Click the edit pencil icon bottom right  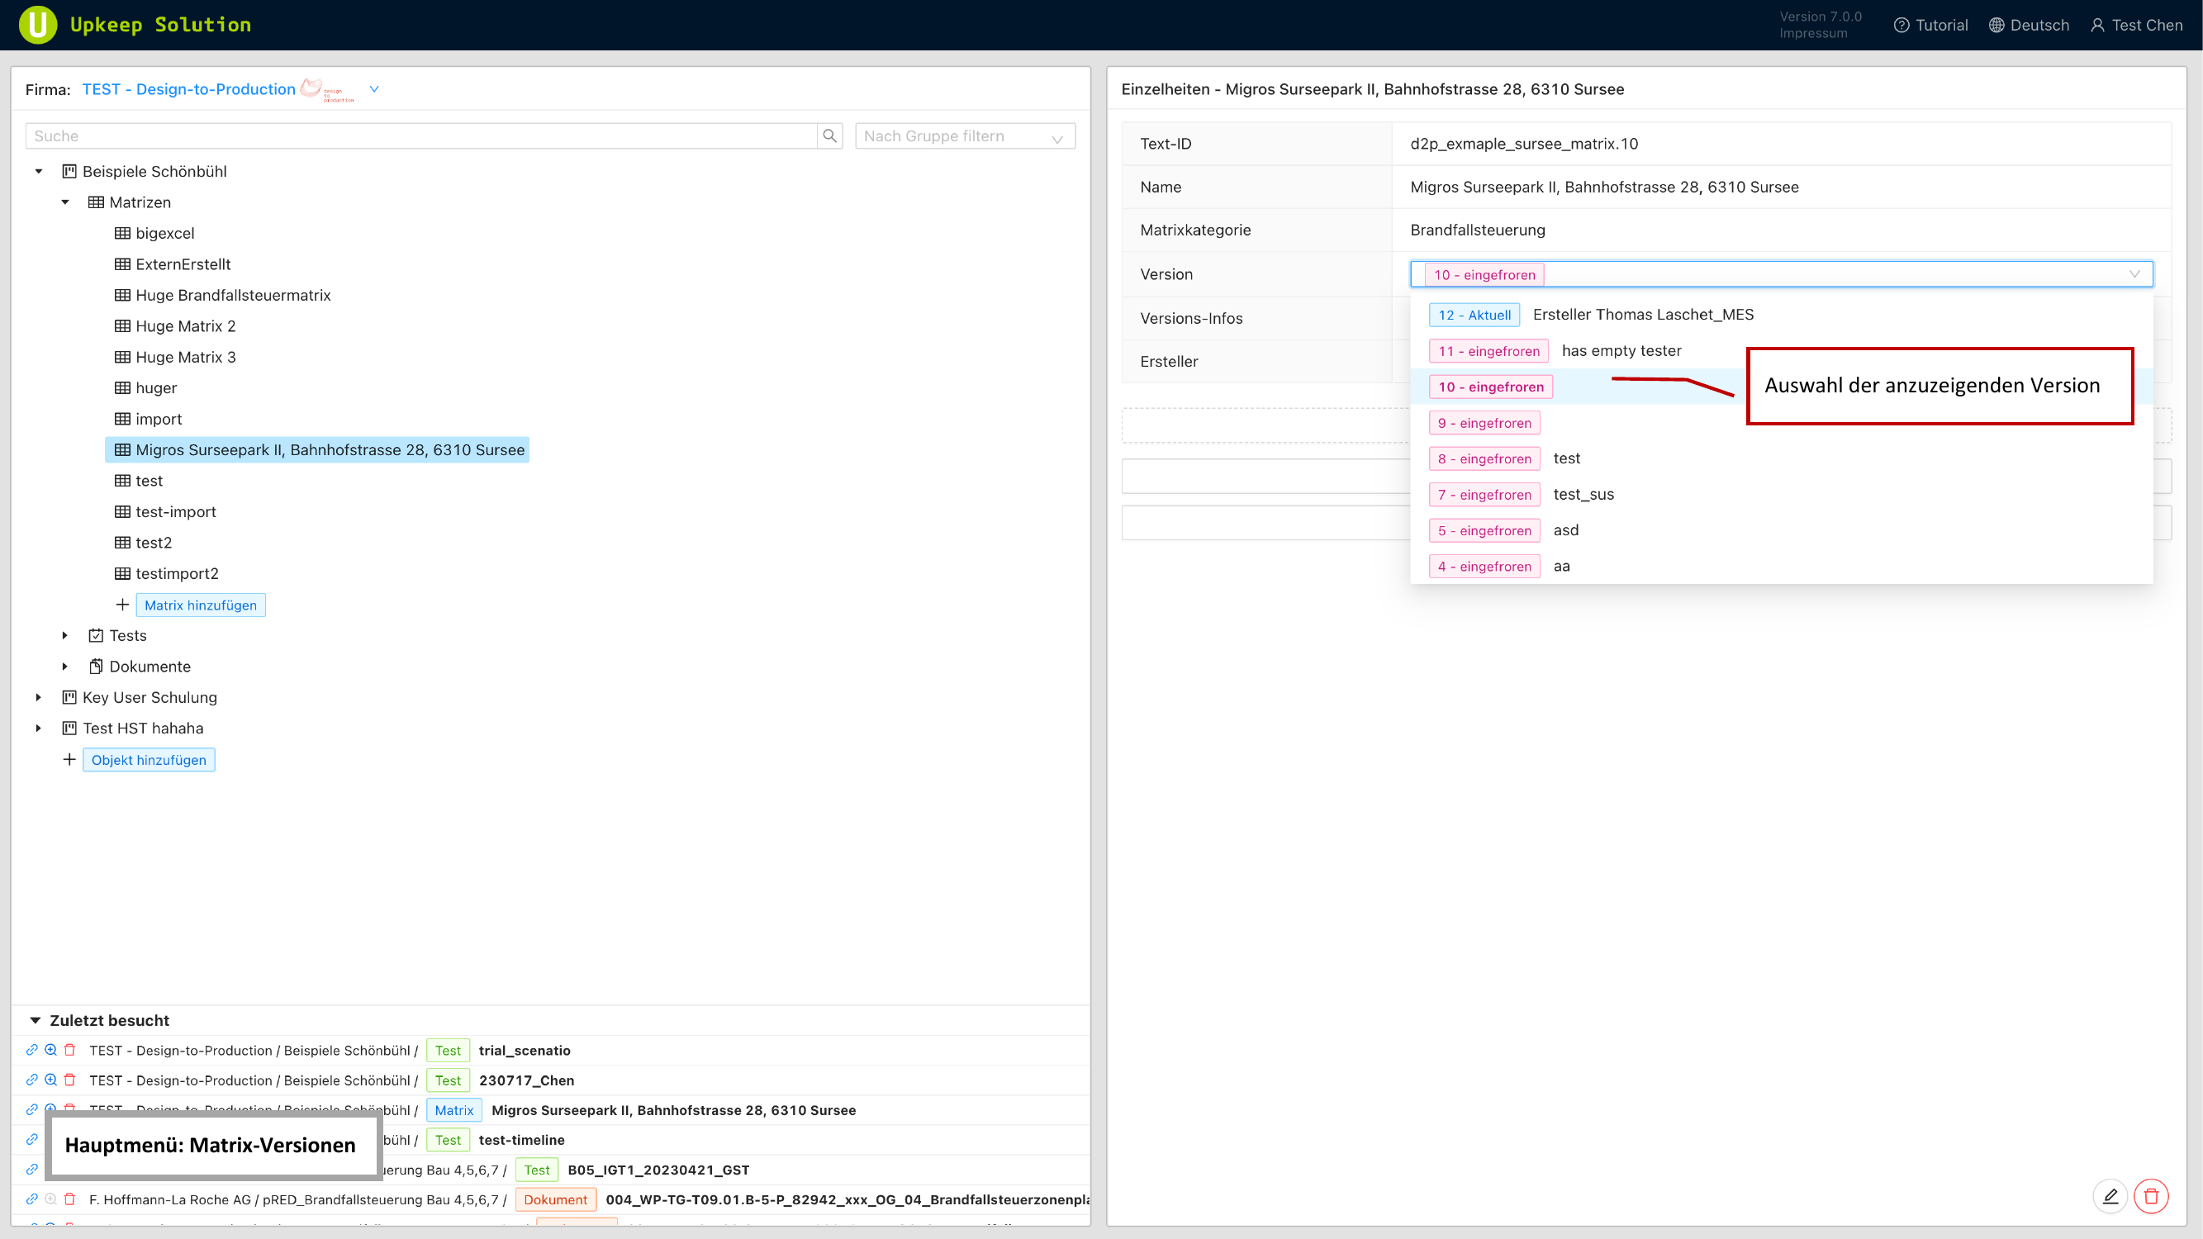(x=2110, y=1196)
